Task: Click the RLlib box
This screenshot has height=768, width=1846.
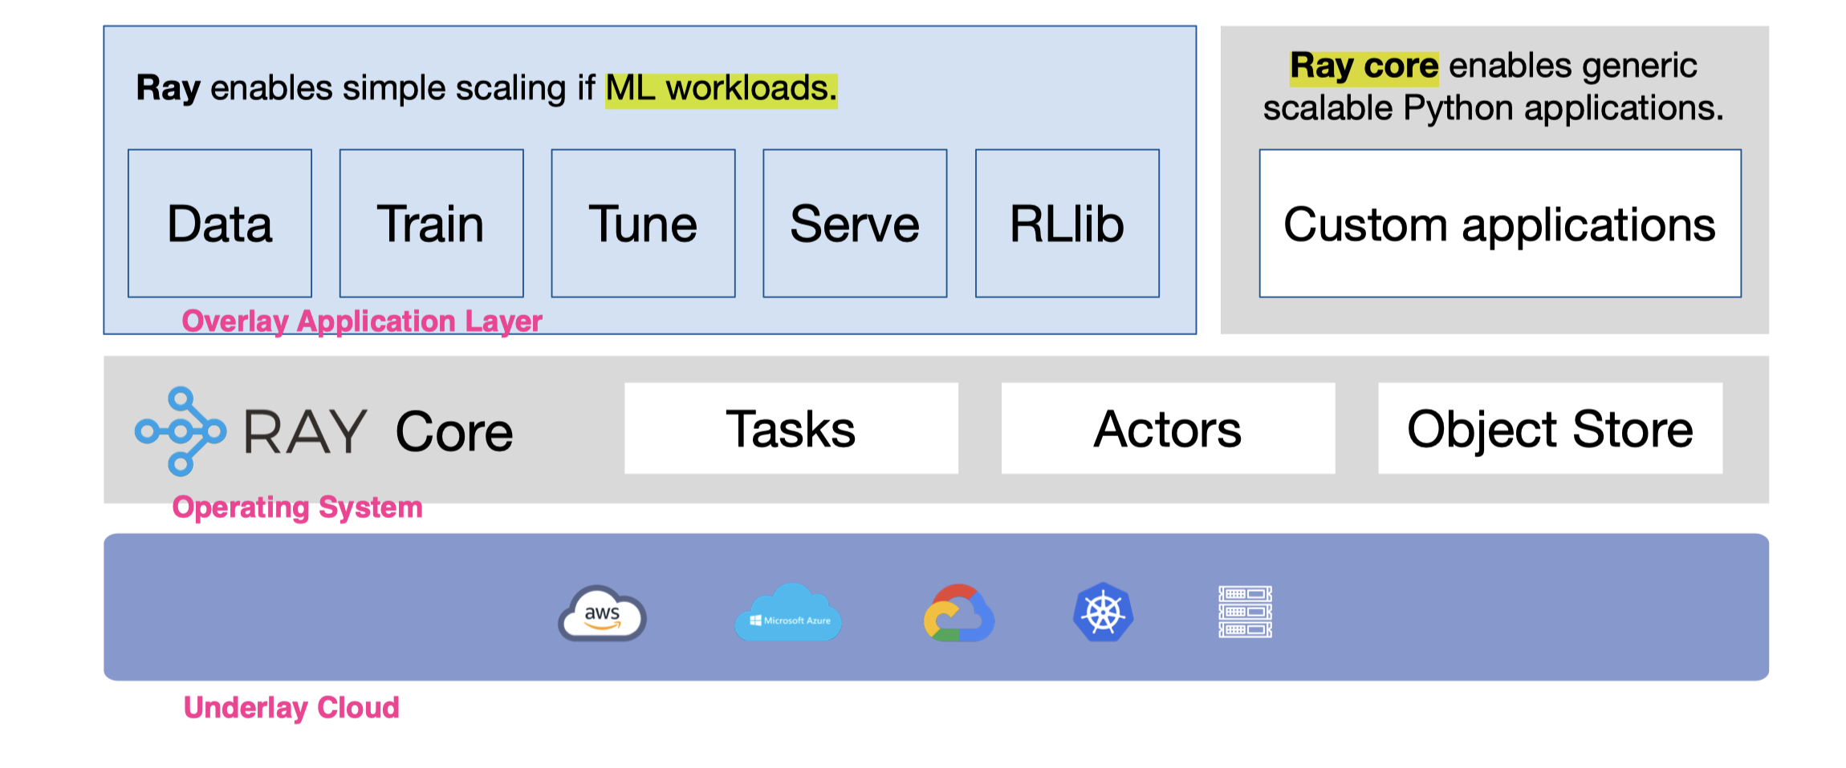Action: click(x=1067, y=224)
